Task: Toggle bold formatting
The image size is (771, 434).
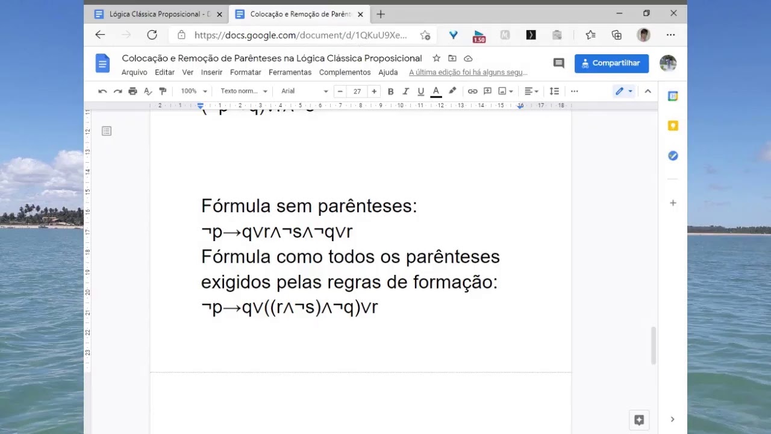Action: pyautogui.click(x=390, y=91)
